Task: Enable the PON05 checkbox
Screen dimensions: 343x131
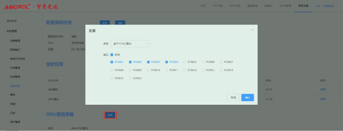Action: point(185,62)
